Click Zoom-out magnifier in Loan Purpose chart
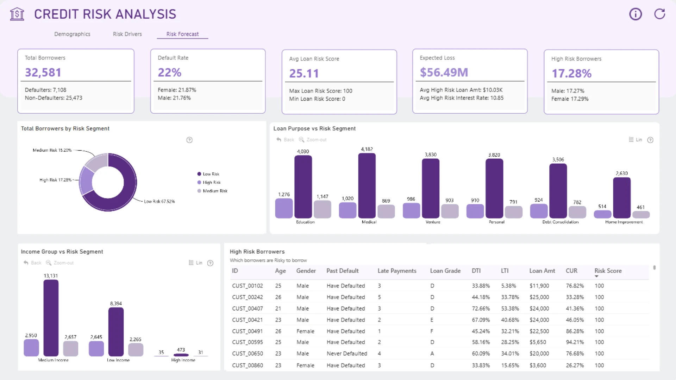This screenshot has height=380, width=676. 301,140
